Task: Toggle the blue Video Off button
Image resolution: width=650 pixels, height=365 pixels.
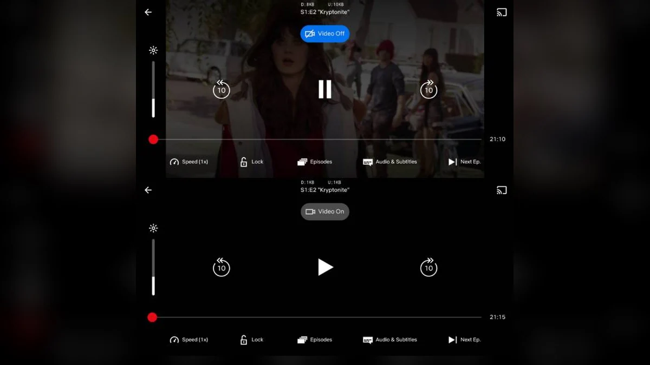Action: pos(325,34)
